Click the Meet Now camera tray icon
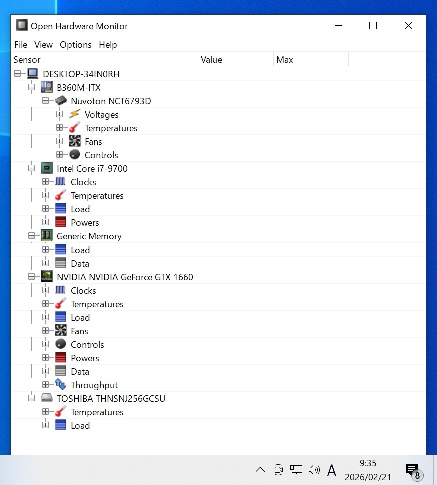This screenshot has width=437, height=485. (278, 470)
